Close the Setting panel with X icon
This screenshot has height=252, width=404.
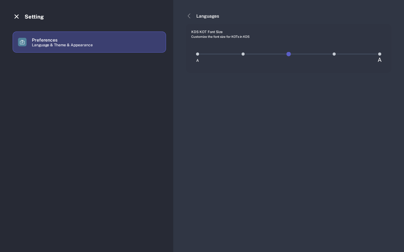[16, 17]
